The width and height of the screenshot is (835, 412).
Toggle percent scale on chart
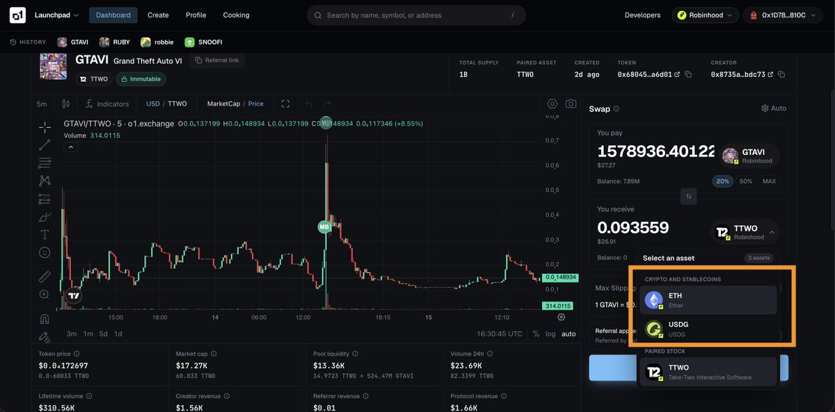tap(536, 333)
